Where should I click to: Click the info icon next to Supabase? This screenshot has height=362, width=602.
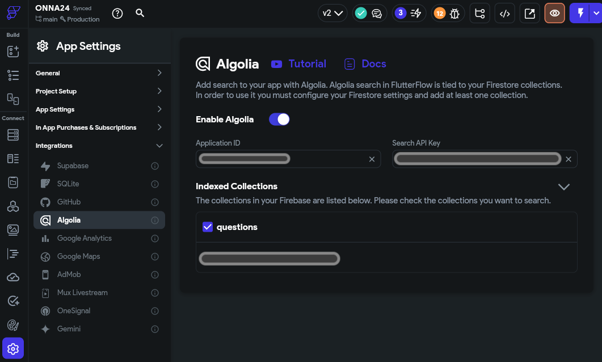pos(155,166)
